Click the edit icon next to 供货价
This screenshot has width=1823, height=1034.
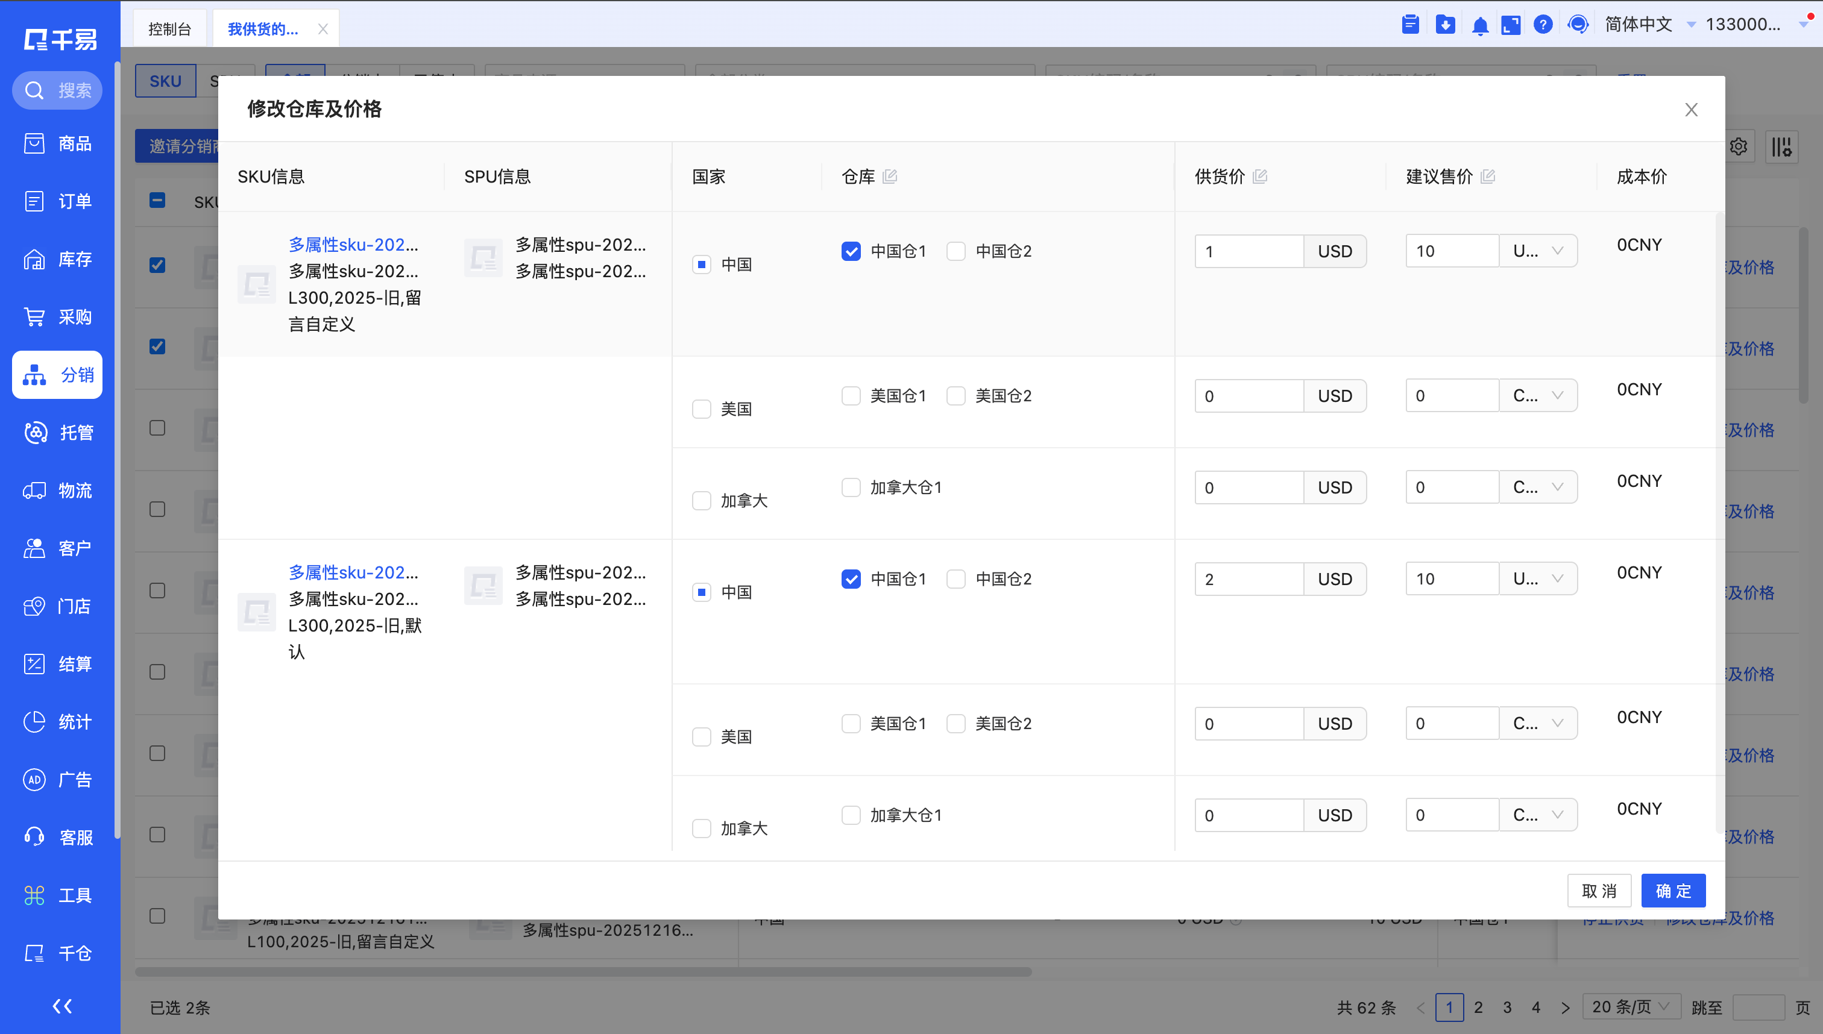pos(1261,176)
